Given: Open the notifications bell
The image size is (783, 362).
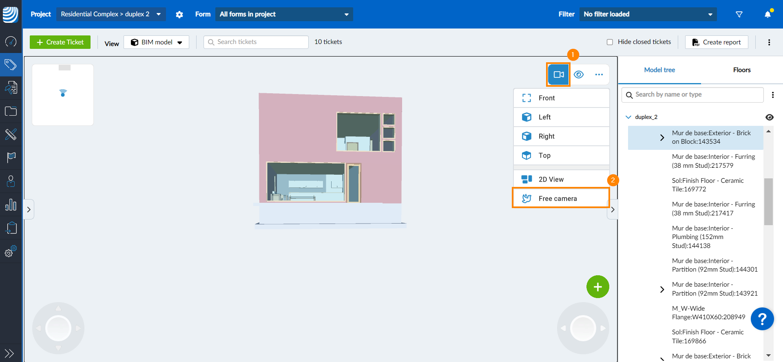Looking at the screenshot, I should click(x=768, y=14).
